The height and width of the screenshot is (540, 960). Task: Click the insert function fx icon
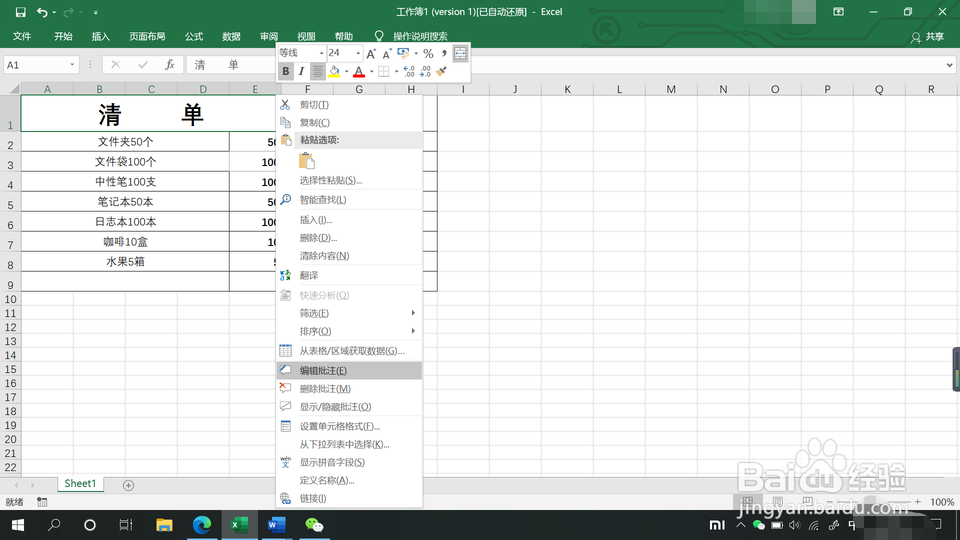[x=169, y=64]
